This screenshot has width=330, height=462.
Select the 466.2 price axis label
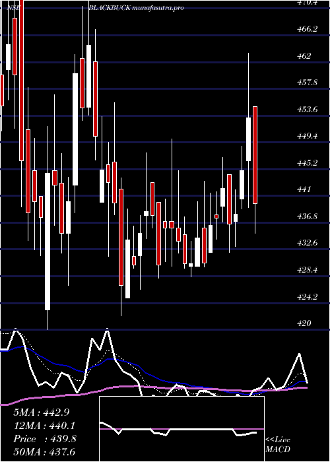(307, 29)
